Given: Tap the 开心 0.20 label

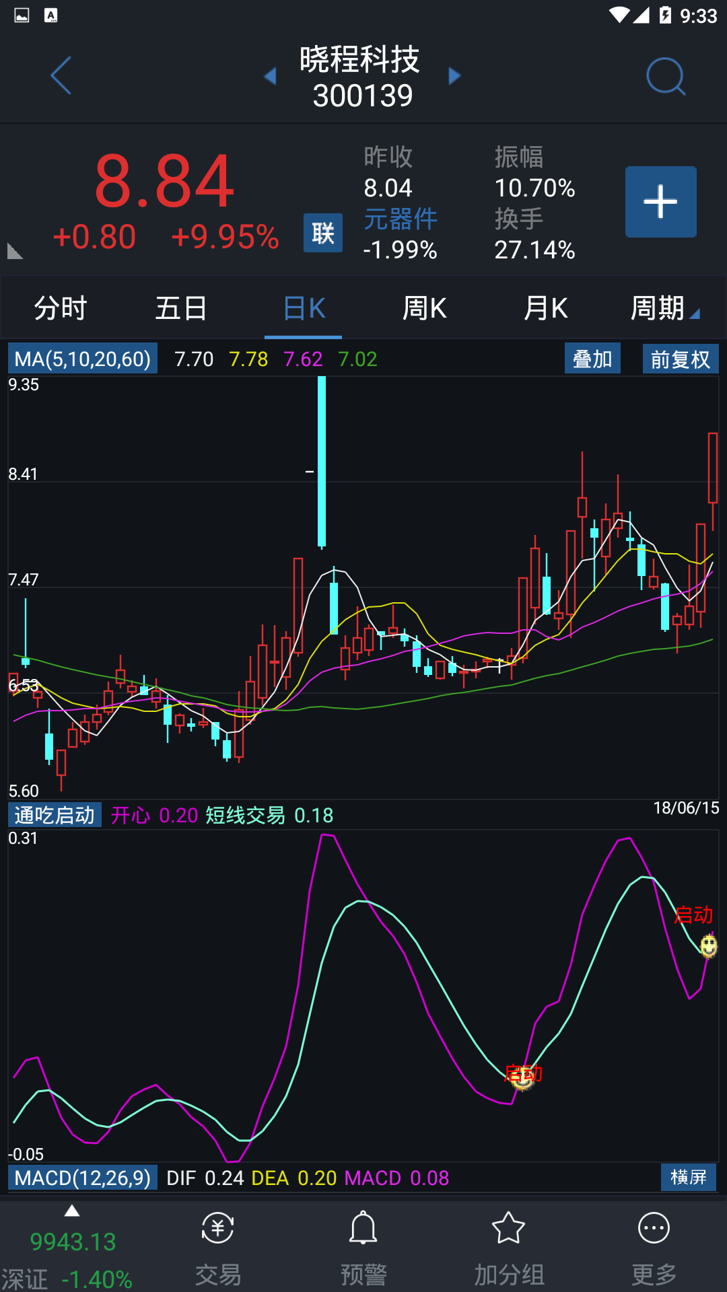Looking at the screenshot, I should 154,816.
